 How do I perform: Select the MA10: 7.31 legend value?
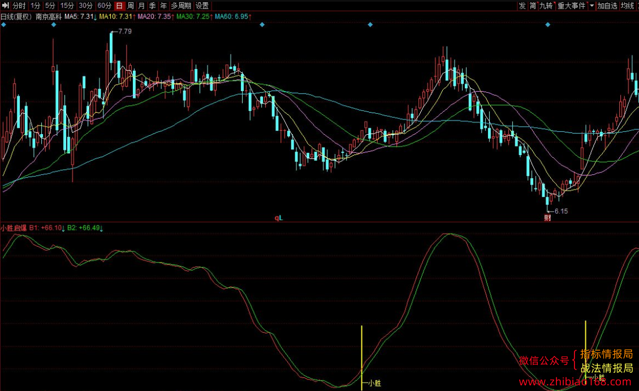click(x=118, y=17)
